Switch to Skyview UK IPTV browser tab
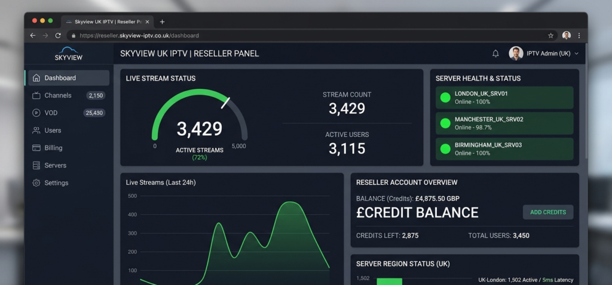 click(x=108, y=22)
